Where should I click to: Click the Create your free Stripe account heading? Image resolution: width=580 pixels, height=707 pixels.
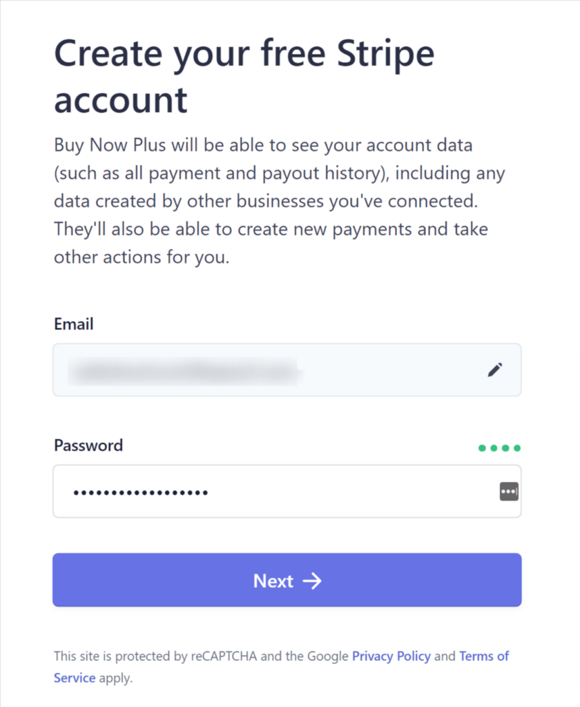244,76
